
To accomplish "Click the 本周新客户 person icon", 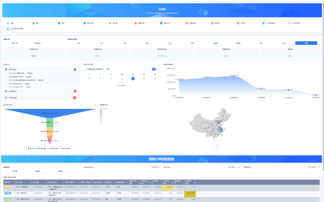I will tap(6, 91).
